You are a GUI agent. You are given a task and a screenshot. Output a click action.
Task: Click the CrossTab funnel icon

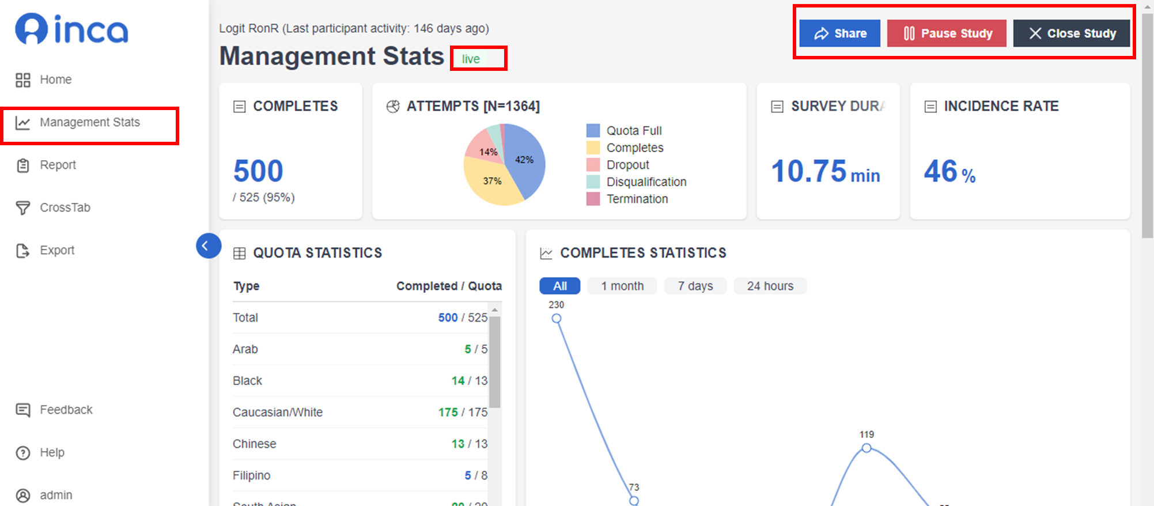pyautogui.click(x=23, y=208)
